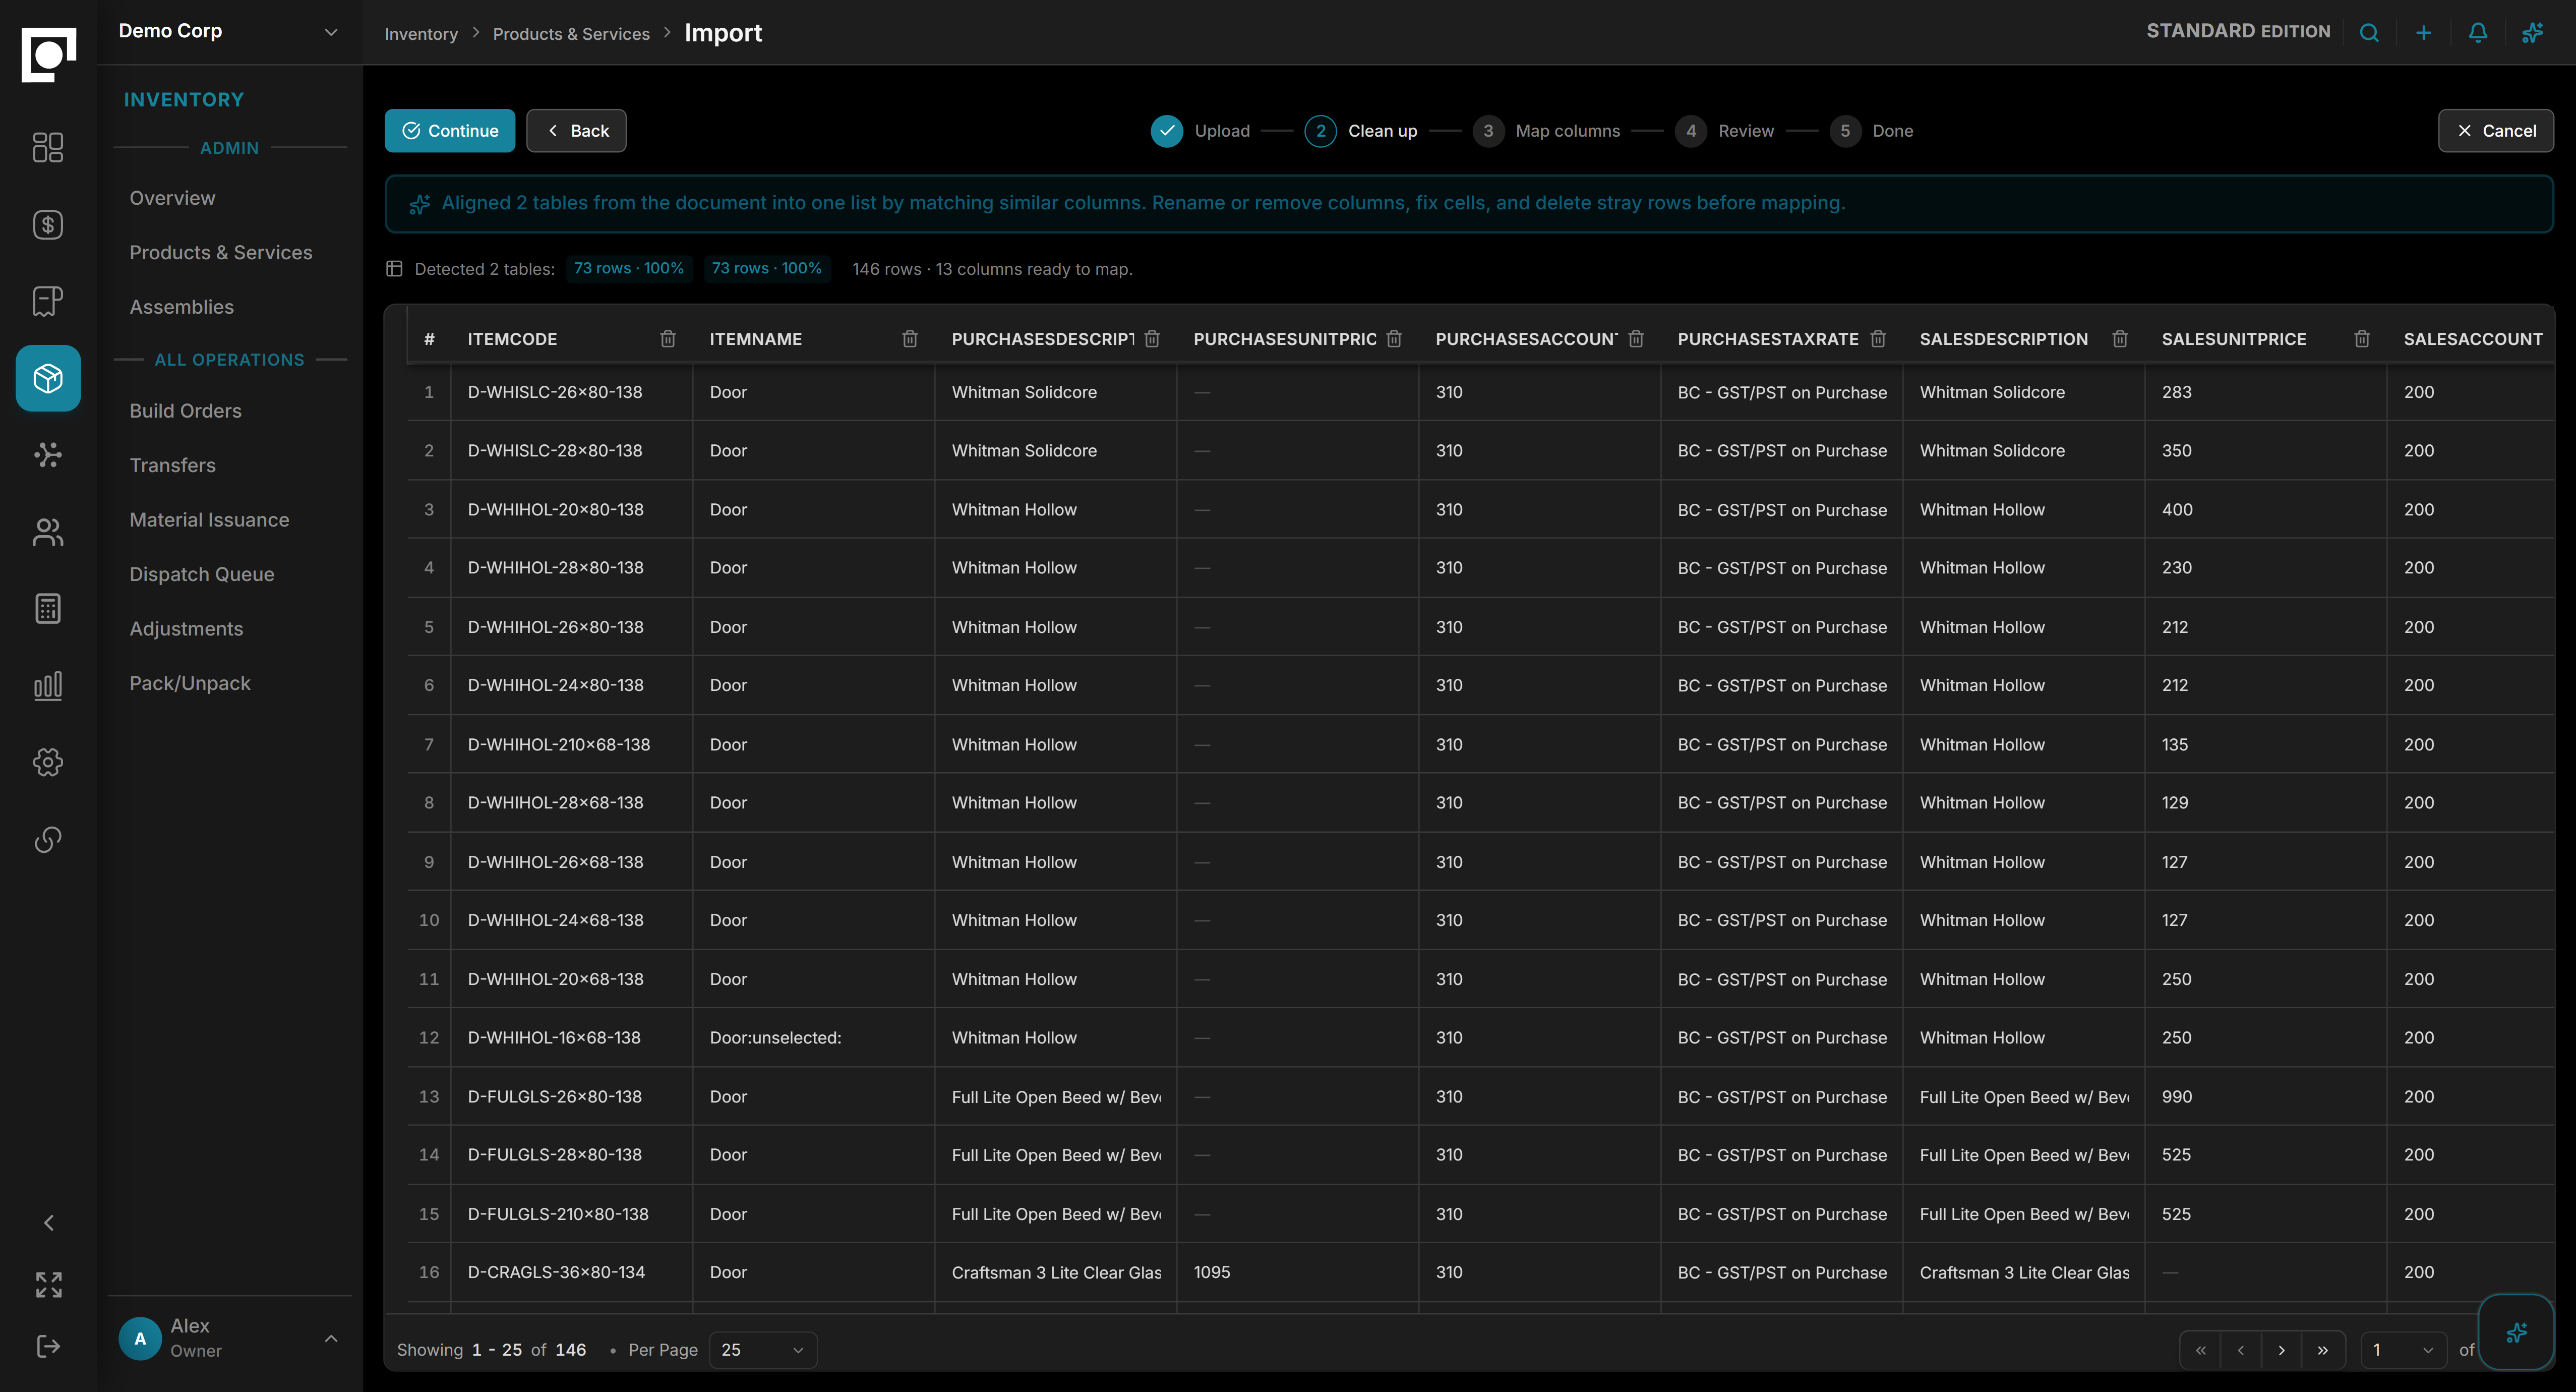Jump to last page double arrow
The image size is (2576, 1392).
click(x=2323, y=1350)
